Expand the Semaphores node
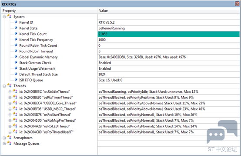 (4, 138)
